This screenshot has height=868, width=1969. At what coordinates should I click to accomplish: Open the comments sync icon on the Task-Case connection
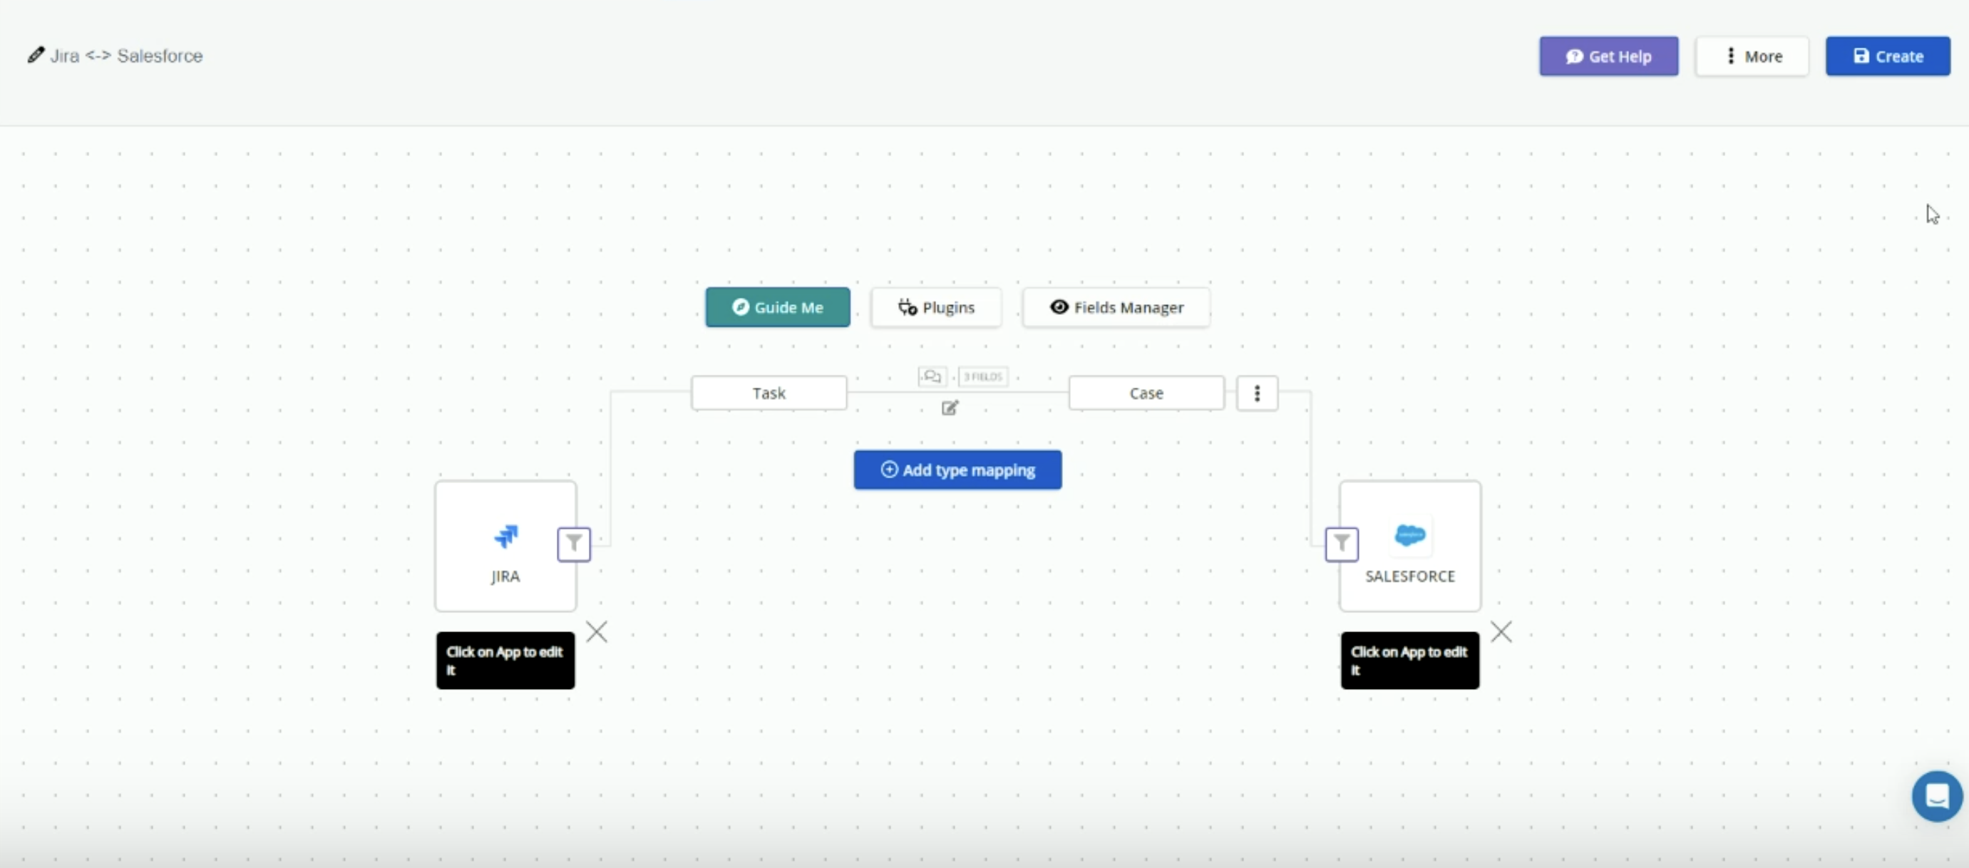[x=932, y=376]
